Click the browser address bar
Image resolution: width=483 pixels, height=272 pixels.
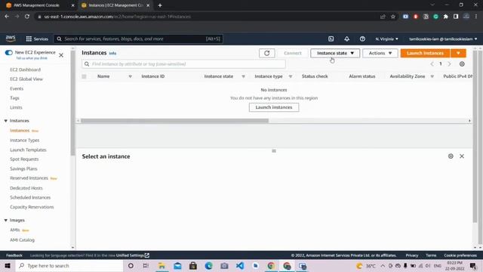click(206, 17)
